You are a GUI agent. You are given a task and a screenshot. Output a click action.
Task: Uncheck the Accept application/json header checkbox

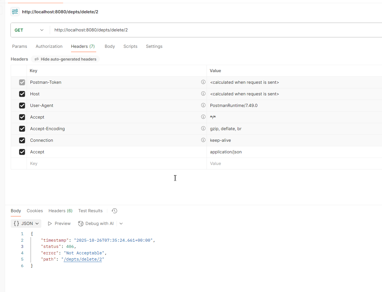22,152
